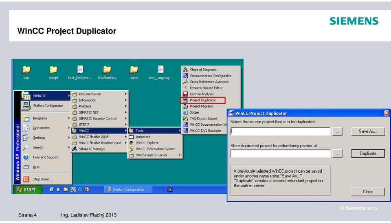This screenshot has height=223, width=391.
Task: Open Help and Support
Action: 46,157
